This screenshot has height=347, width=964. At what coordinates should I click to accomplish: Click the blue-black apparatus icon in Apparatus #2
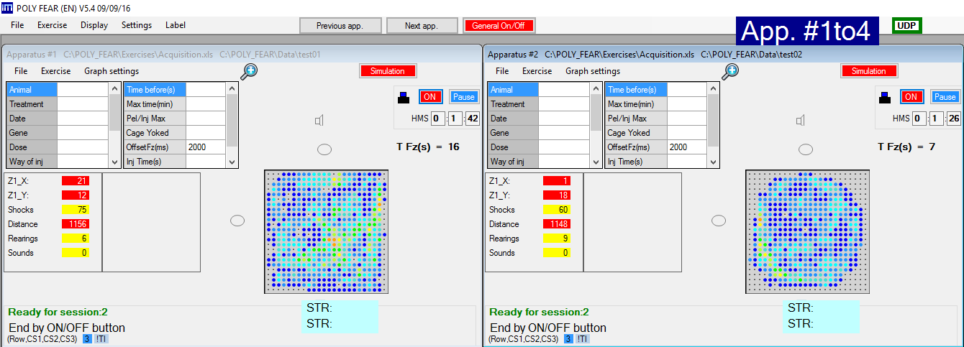coord(885,97)
